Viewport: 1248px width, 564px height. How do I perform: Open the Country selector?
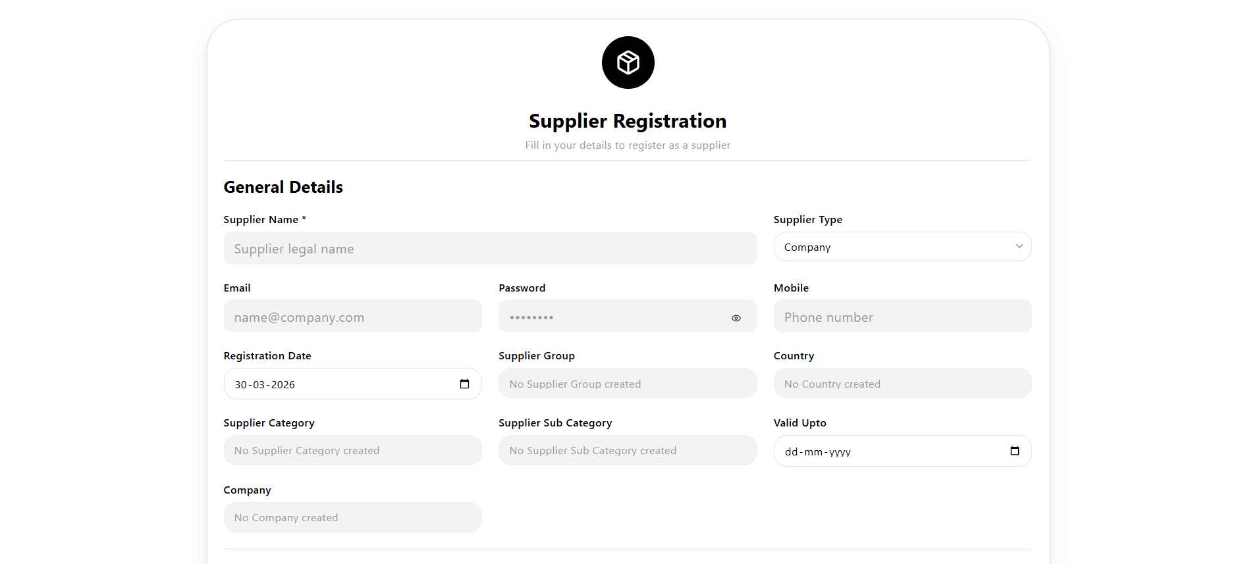pyautogui.click(x=902, y=383)
